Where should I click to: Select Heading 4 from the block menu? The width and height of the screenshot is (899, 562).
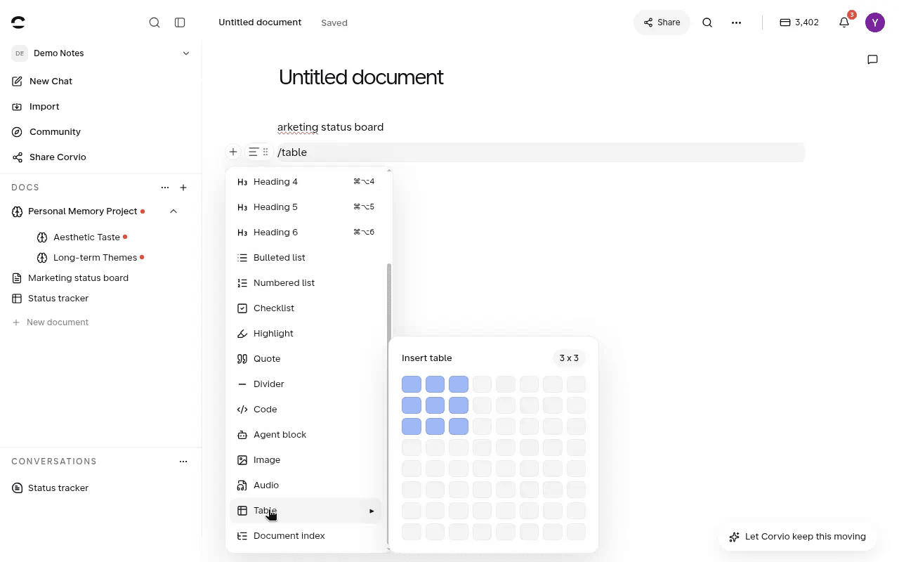click(x=306, y=181)
